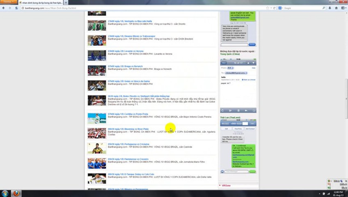Image resolution: width=348 pixels, height=197 pixels.
Task: Click the page vertical scrollbar thumb
Action: (347, 99)
